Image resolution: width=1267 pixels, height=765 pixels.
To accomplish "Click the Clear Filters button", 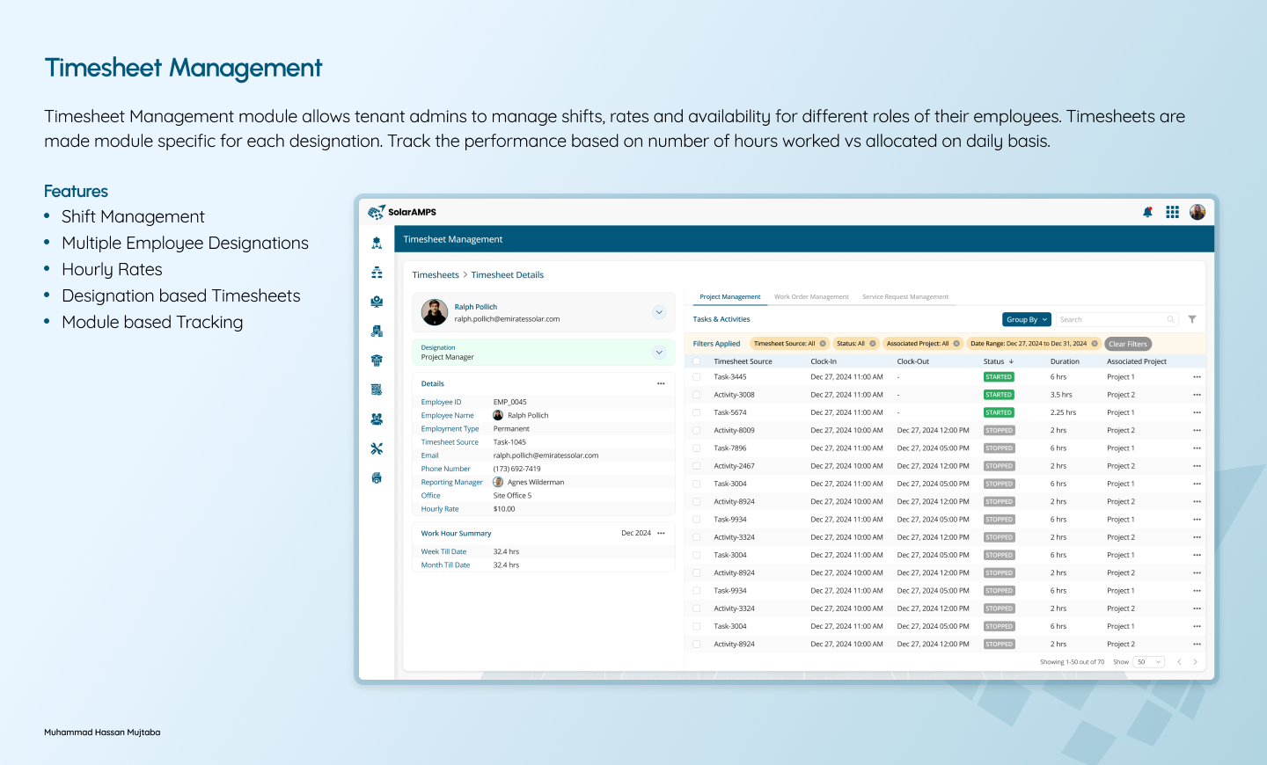I will [1127, 344].
